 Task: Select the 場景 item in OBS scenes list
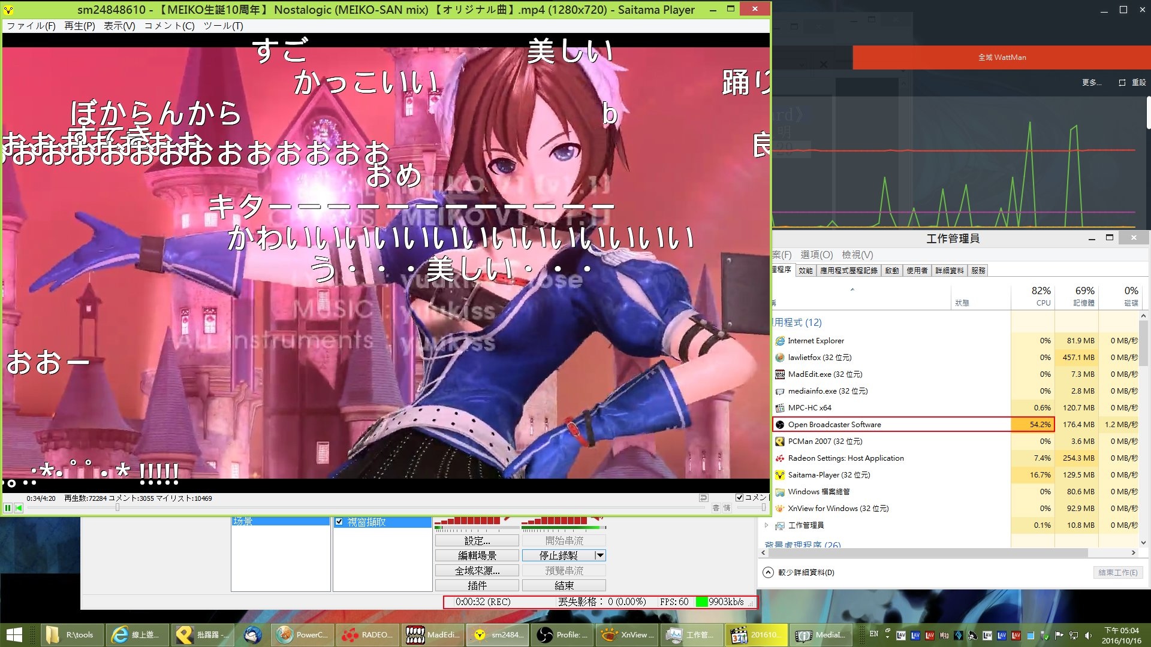point(281,522)
